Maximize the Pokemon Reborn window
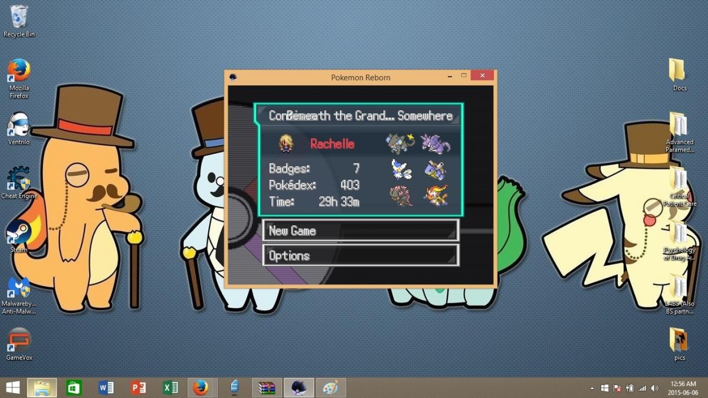708x398 pixels. [464, 75]
